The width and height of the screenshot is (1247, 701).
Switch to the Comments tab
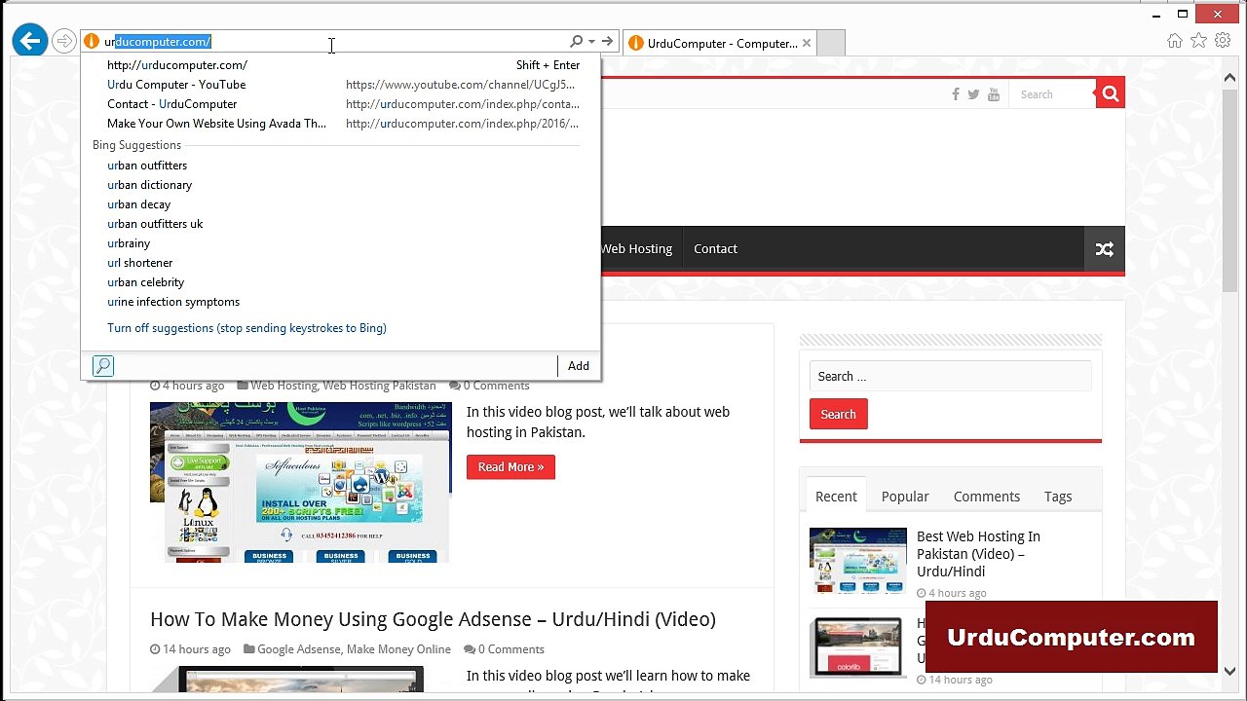pyautogui.click(x=987, y=497)
